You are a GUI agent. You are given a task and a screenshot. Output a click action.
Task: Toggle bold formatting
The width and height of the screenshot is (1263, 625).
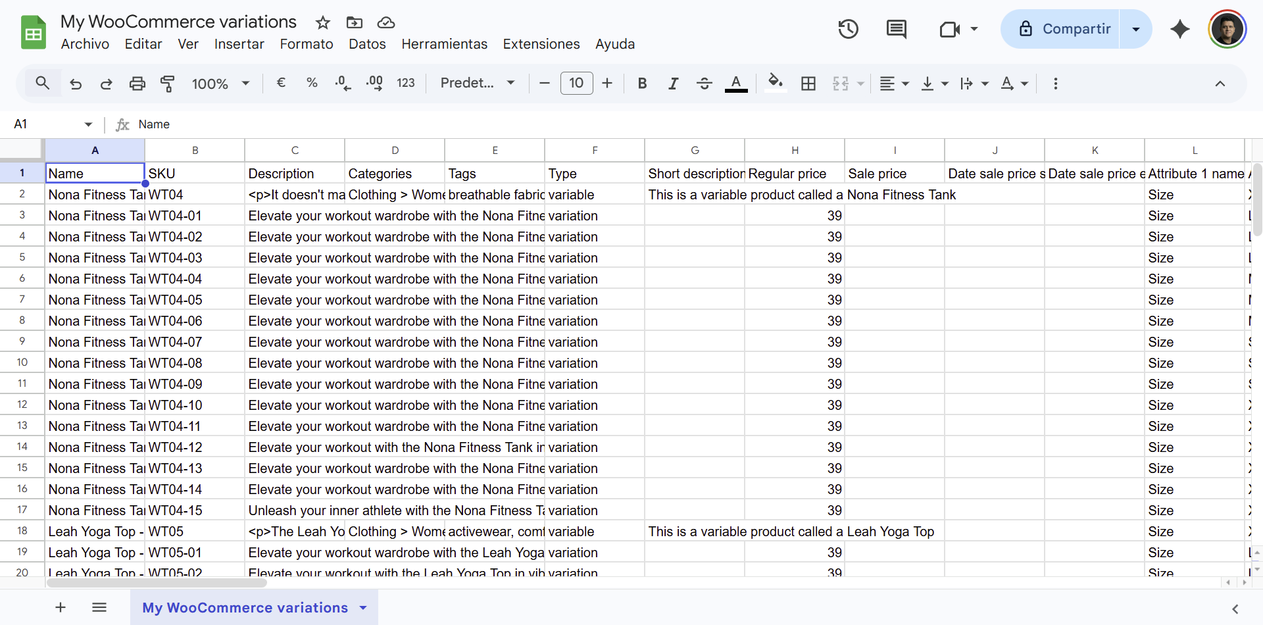pyautogui.click(x=642, y=84)
